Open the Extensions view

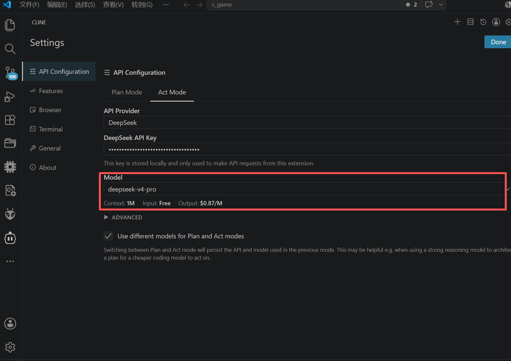pos(10,120)
